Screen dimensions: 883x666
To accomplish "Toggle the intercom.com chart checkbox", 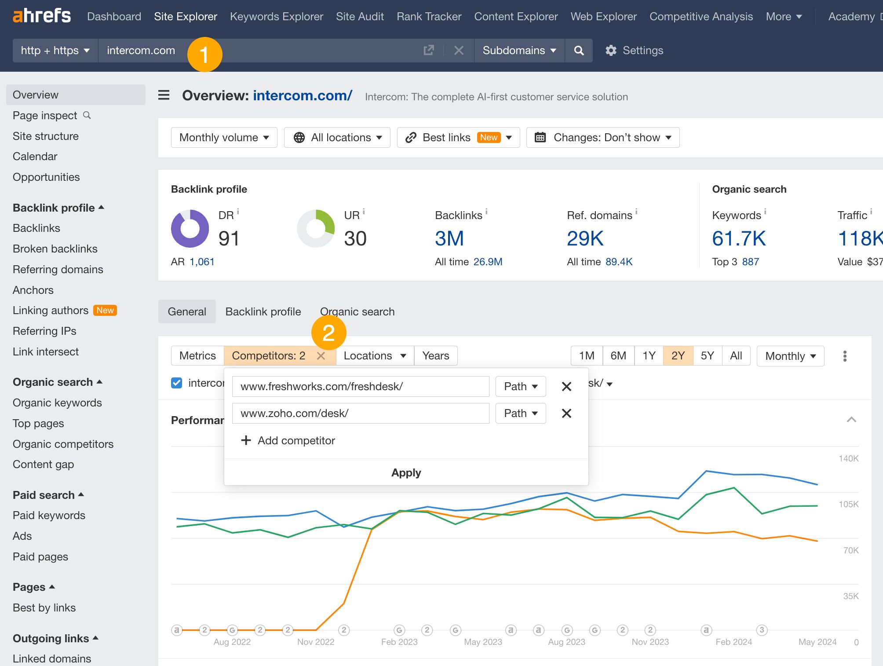I will tap(176, 383).
